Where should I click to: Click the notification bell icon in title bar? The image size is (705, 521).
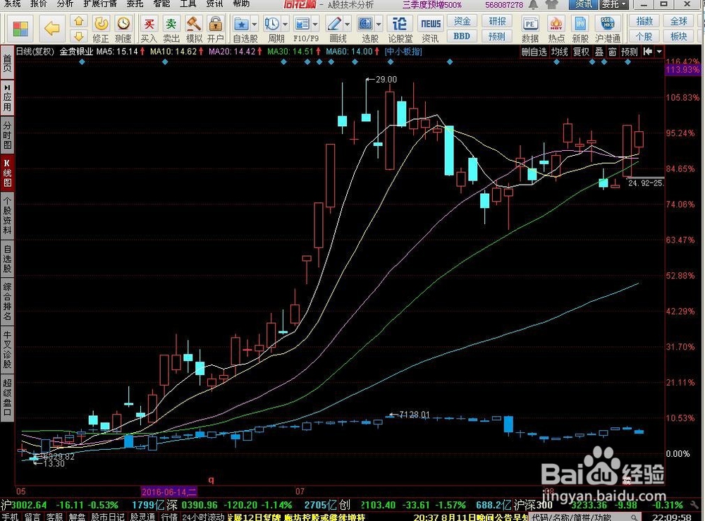click(533, 4)
